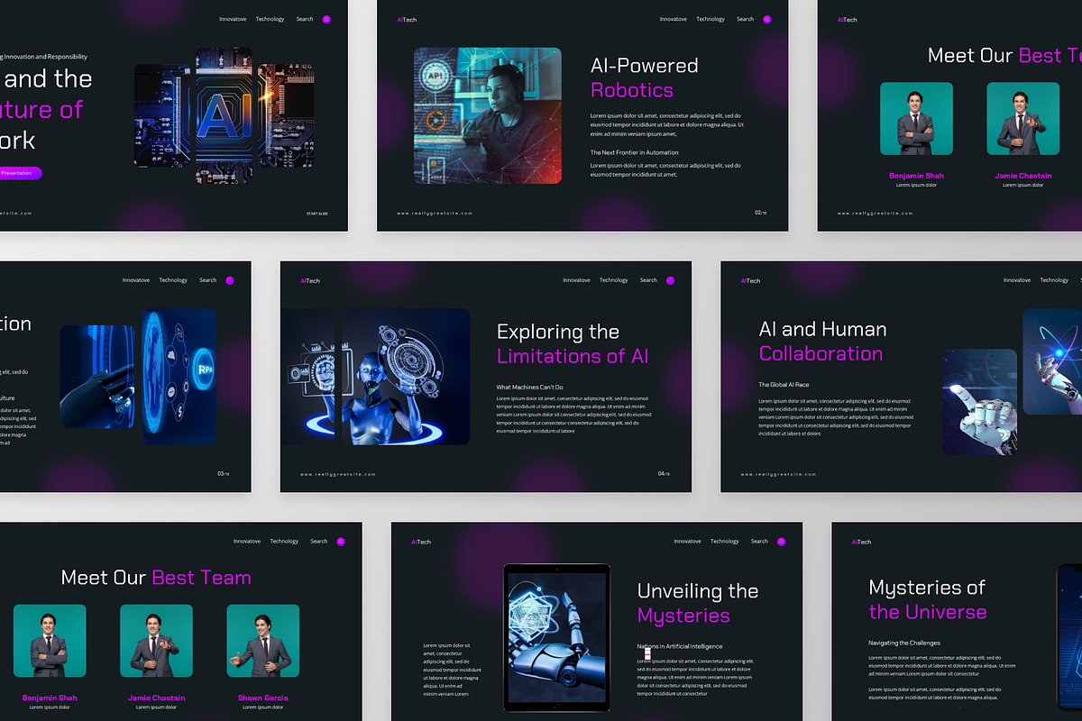Open Technology on the 03 slide
The height and width of the screenshot is (721, 1082).
(173, 280)
